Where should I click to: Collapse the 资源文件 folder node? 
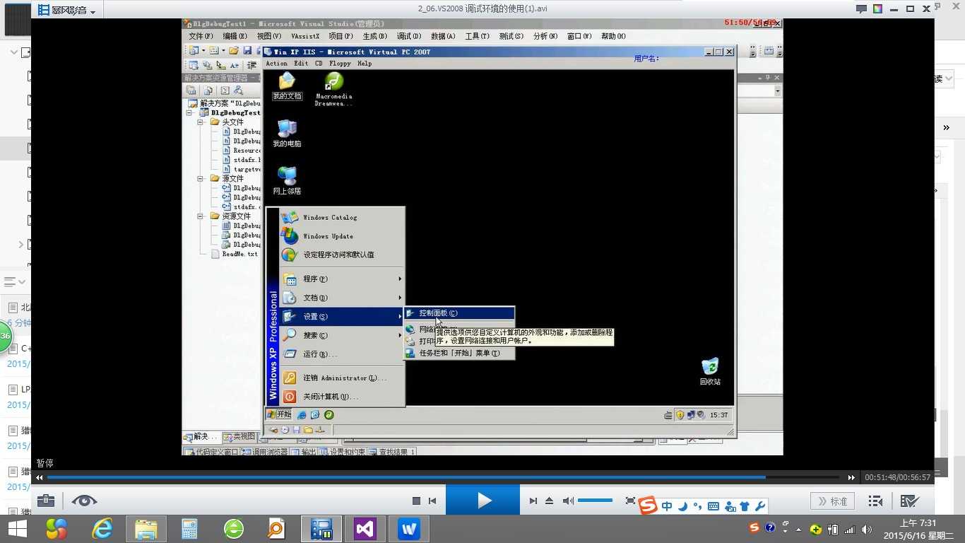coord(201,216)
